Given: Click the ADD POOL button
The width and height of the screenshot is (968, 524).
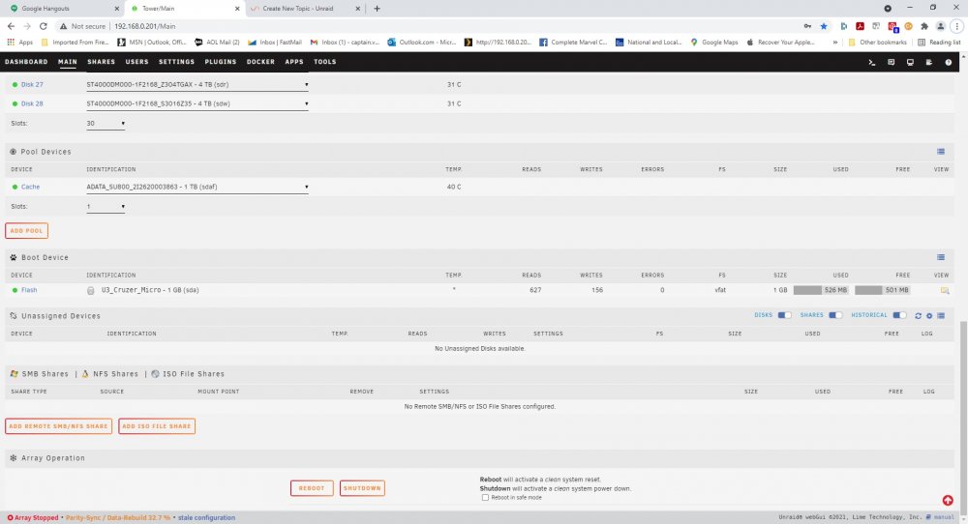Looking at the screenshot, I should (26, 230).
